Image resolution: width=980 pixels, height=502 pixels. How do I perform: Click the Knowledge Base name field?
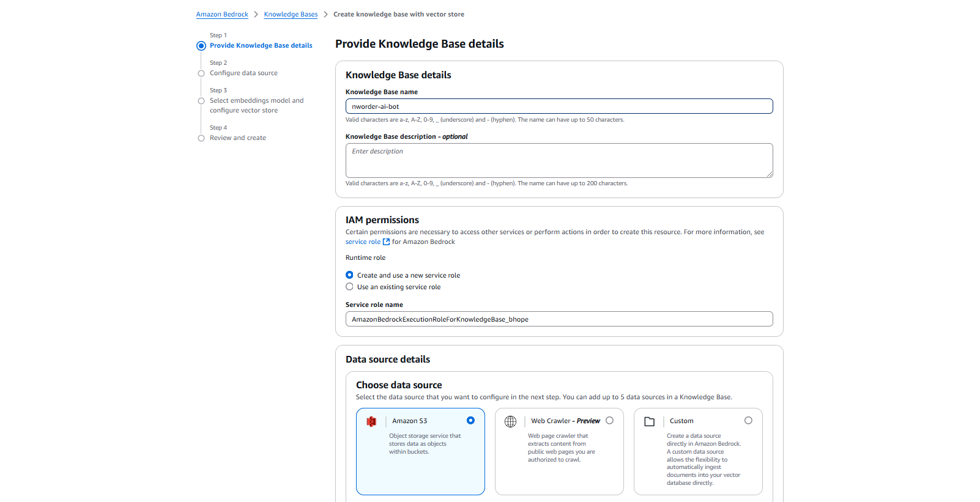(x=559, y=106)
